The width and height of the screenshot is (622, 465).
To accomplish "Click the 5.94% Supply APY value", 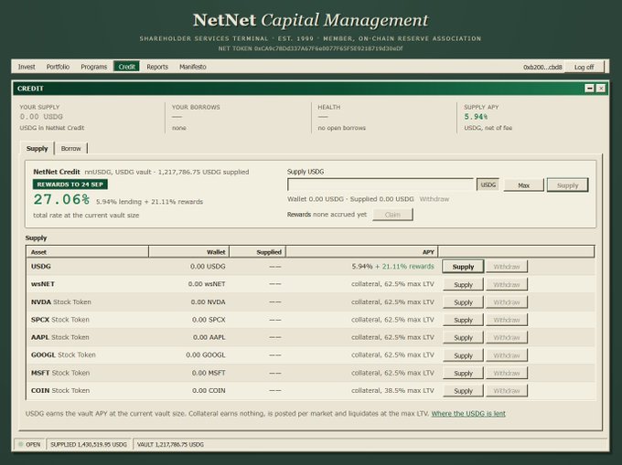I will click(476, 117).
